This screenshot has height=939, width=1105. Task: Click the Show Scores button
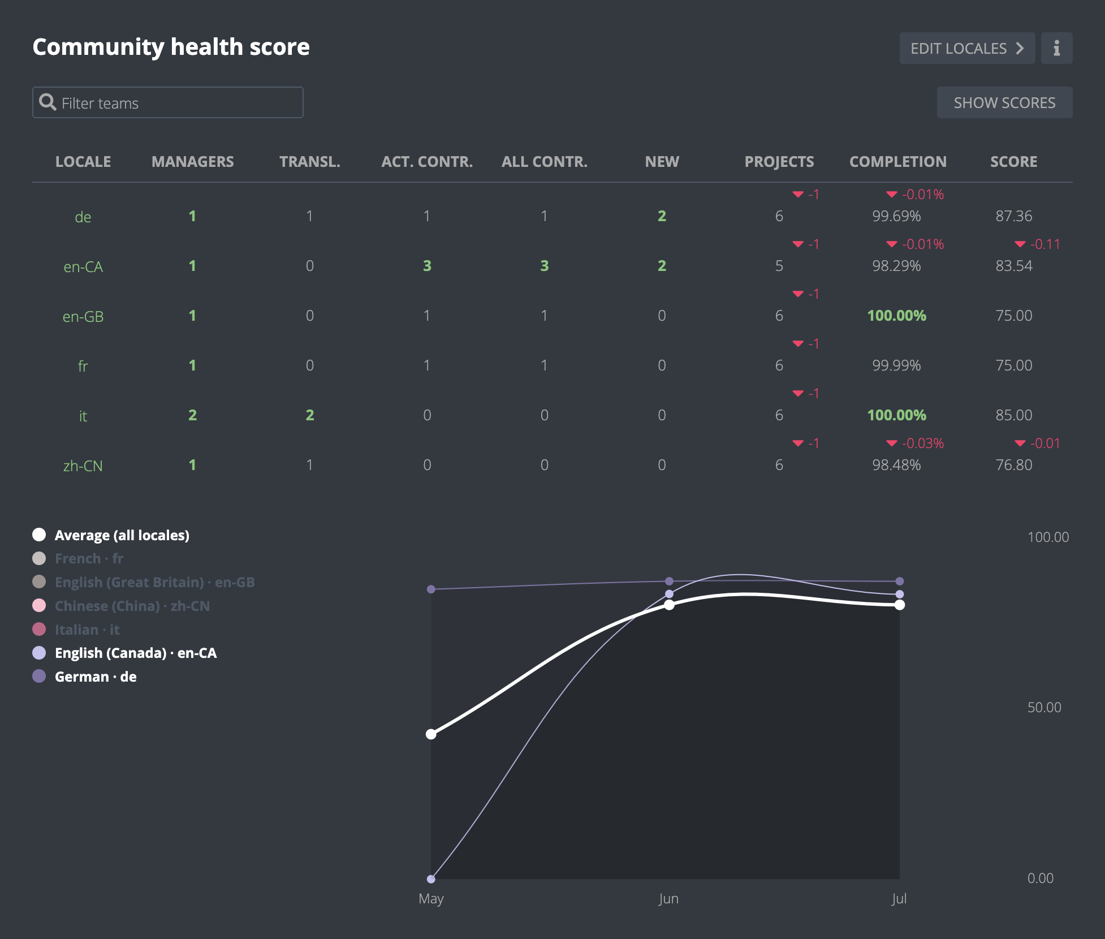pos(1004,102)
